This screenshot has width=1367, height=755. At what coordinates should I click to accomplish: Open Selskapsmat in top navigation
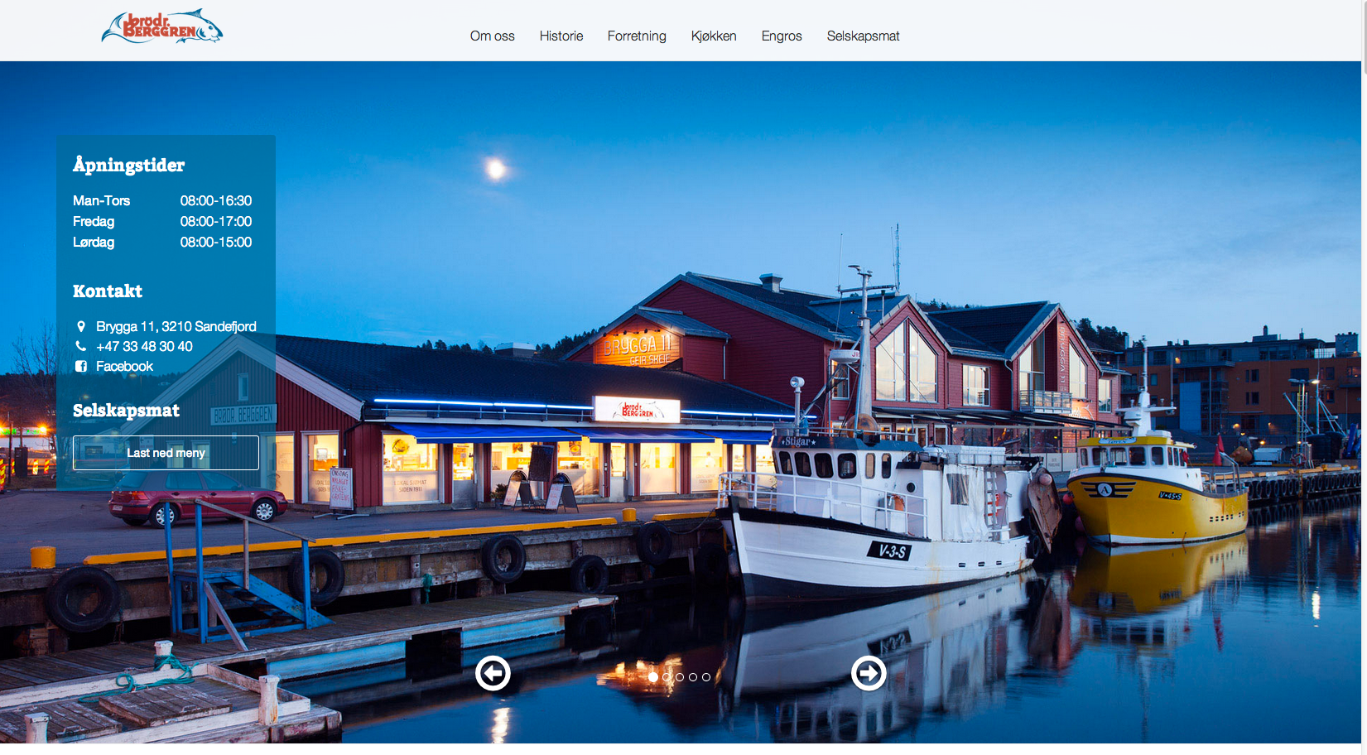coord(863,36)
